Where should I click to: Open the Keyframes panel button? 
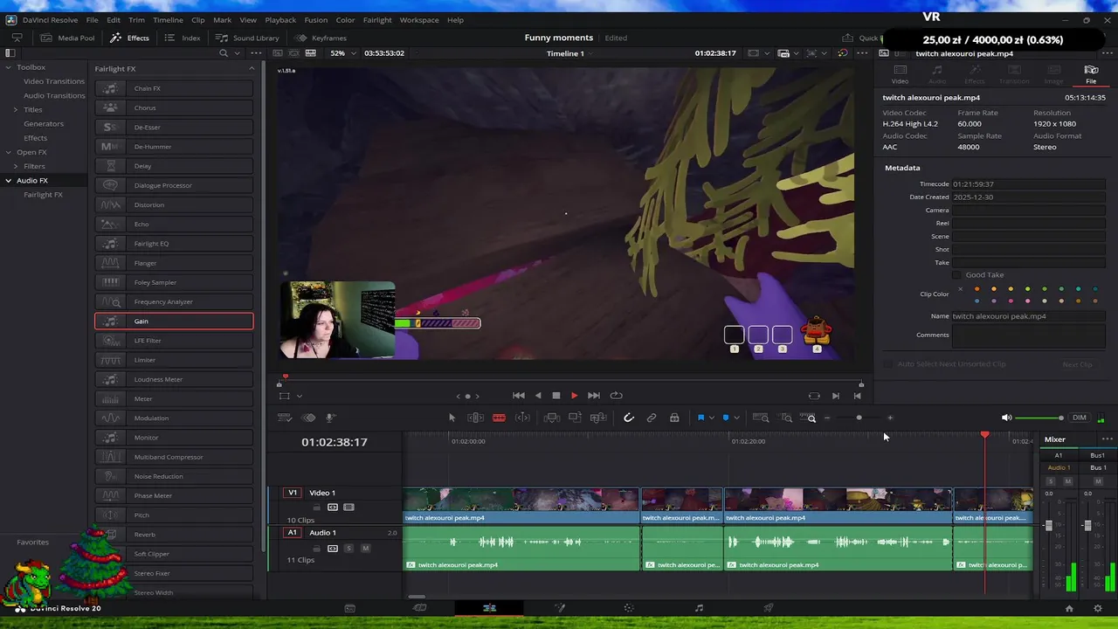[321, 38]
